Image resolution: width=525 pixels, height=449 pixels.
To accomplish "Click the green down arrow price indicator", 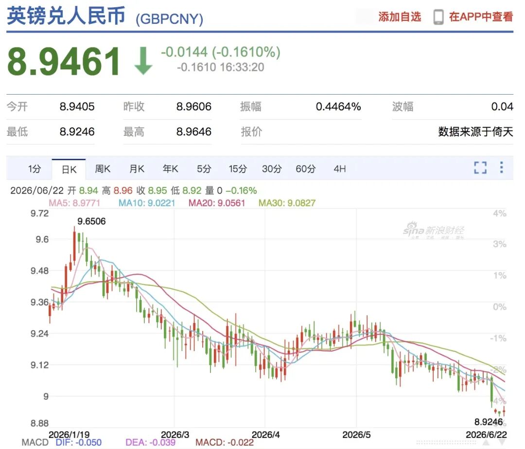I will point(143,61).
